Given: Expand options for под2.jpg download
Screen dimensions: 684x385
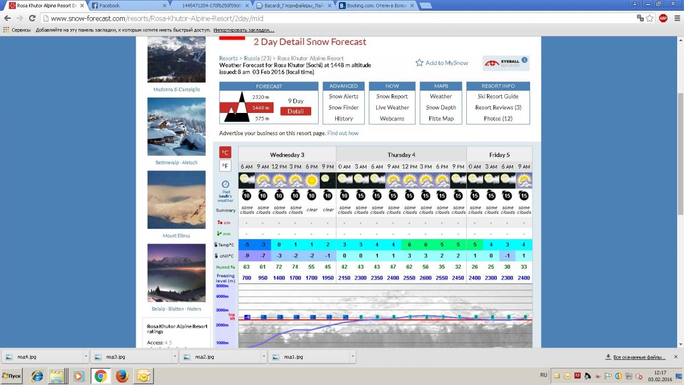Looking at the screenshot, I should click(264, 357).
